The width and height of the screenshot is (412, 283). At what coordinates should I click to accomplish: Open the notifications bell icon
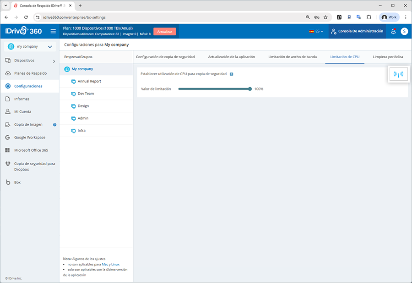tap(393, 31)
